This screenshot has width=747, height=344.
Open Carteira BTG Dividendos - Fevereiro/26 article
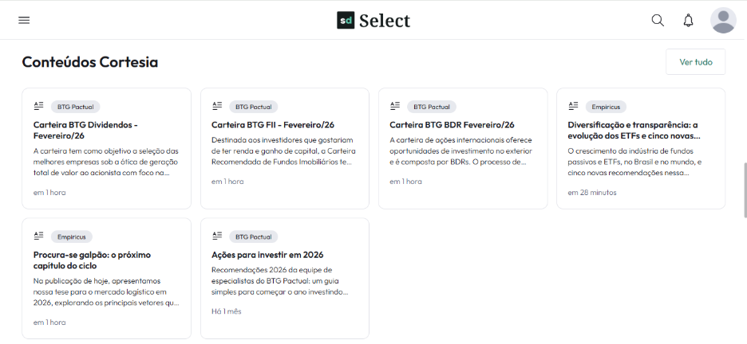click(86, 130)
